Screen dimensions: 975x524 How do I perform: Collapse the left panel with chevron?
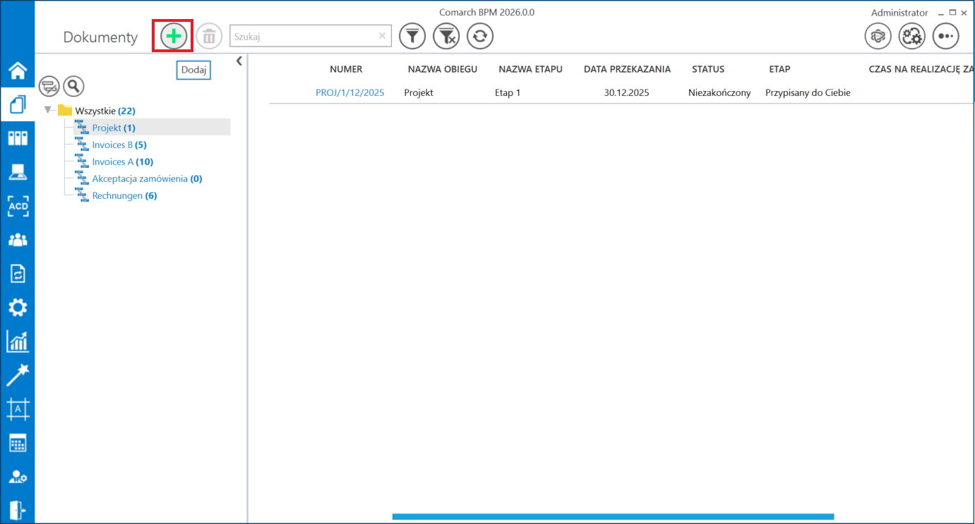239,61
